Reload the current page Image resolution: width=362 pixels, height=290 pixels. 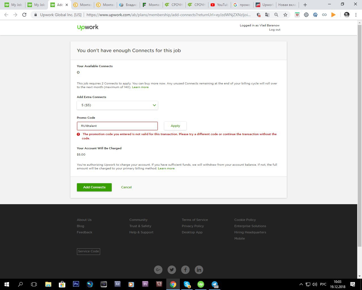pyautogui.click(x=24, y=15)
